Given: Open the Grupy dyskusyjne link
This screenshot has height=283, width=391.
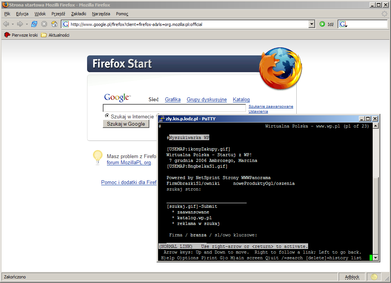Looking at the screenshot, I should 207,99.
